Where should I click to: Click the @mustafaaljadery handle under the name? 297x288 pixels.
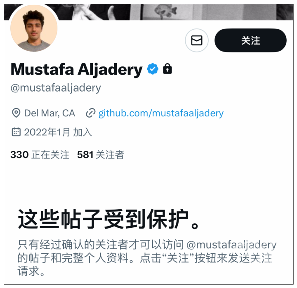pos(56,88)
